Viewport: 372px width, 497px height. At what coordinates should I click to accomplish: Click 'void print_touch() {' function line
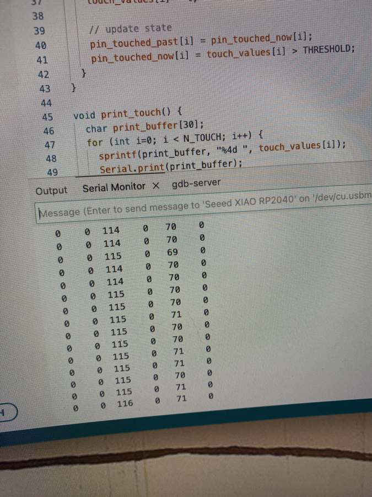[128, 113]
